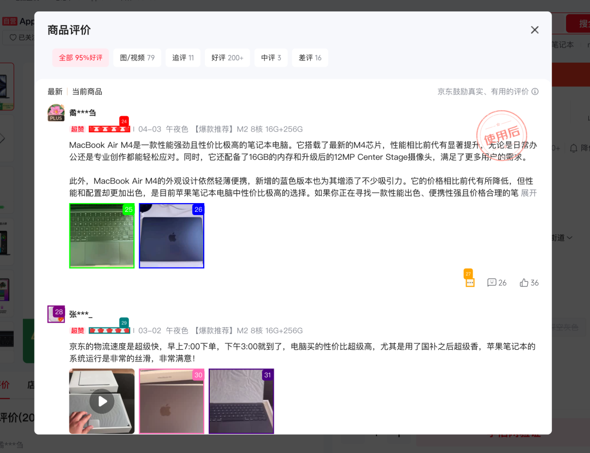This screenshot has width=590, height=453.
Task: Expand the full review text via 展开
Action: pyautogui.click(x=529, y=193)
